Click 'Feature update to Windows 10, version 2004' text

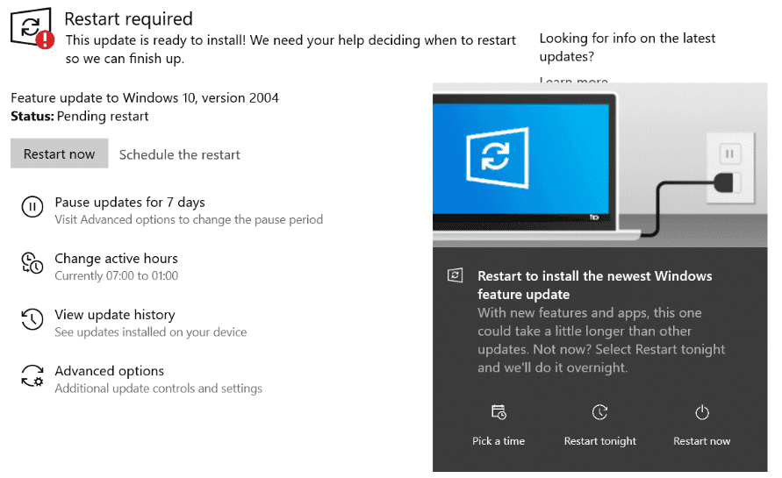(145, 97)
